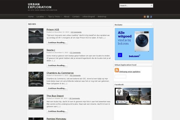This screenshot has height=120, width=180.
Task: Click the NIEUWS section heading
Action: click(x=32, y=24)
